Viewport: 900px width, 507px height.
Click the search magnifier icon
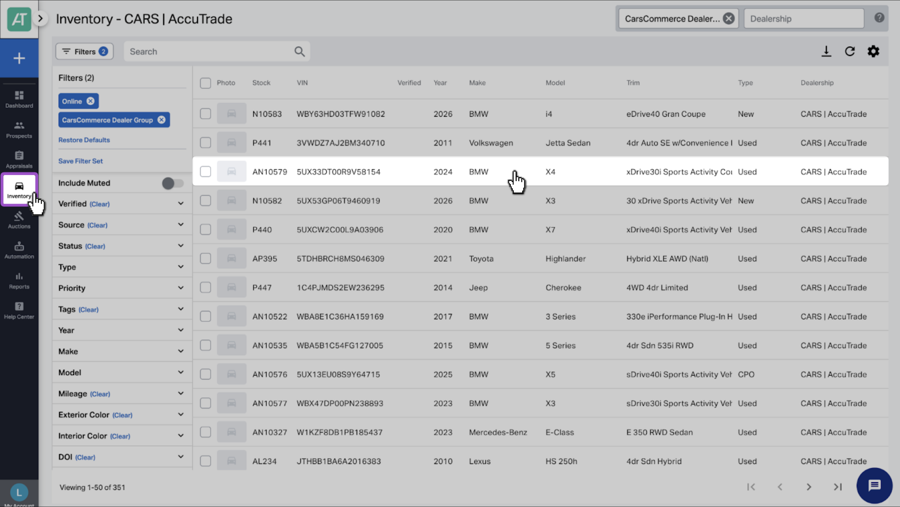click(x=300, y=52)
